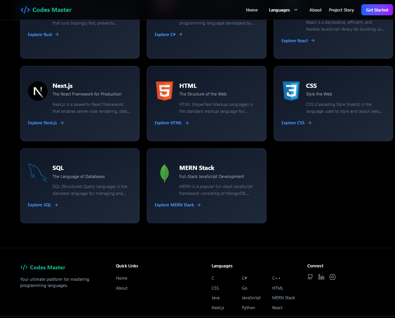Open the About page from navbar

315,10
